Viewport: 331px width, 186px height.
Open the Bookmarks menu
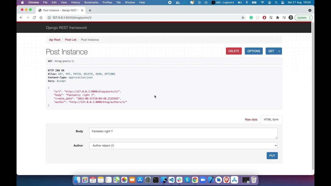tap(91, 2)
